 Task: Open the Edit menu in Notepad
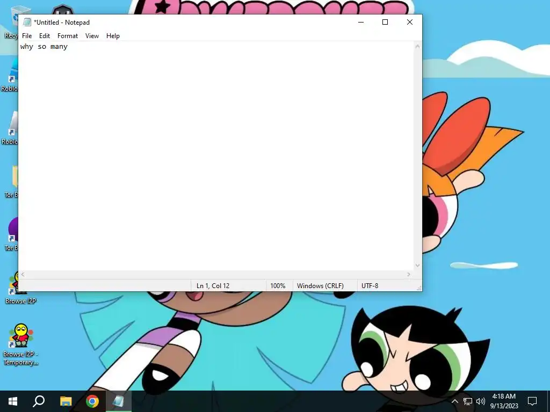(45, 36)
